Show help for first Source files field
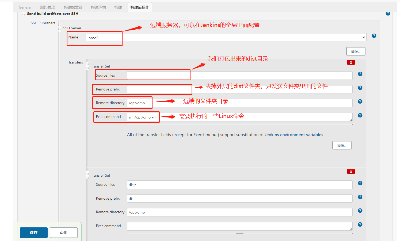400x241 pixels. pos(360,74)
